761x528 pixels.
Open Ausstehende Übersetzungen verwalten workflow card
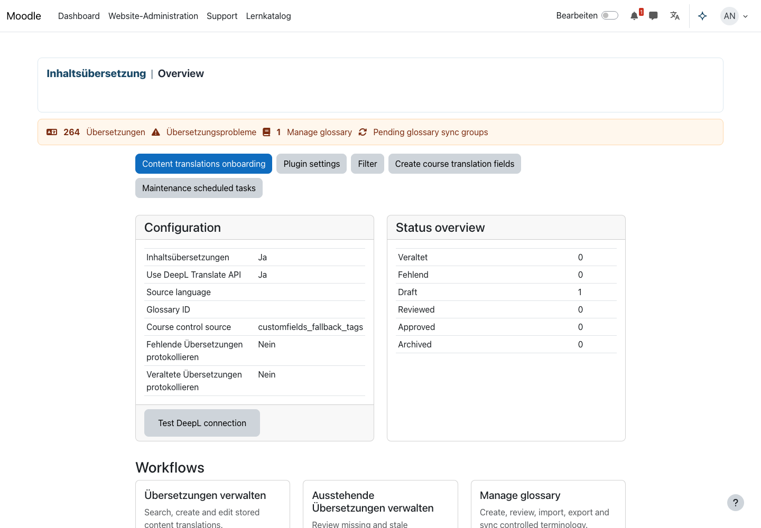[x=373, y=502]
